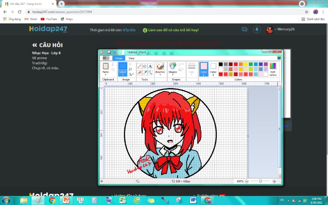Select the Fill with color bucket tool
Image resolution: width=328 pixels, height=205 pixels.
[x=145, y=66]
